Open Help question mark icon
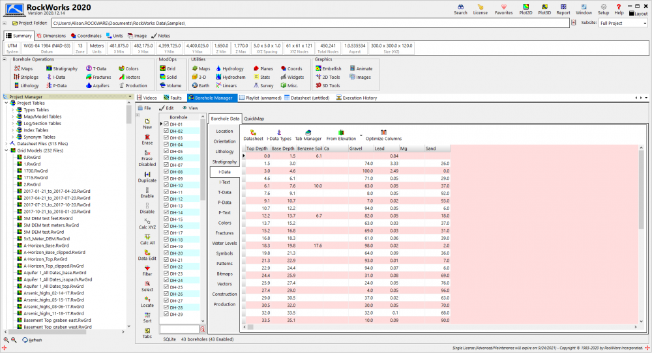The width and height of the screenshot is (652, 353). (x=619, y=9)
